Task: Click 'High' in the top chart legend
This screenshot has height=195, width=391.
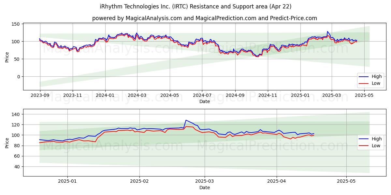Action: coord(377,76)
